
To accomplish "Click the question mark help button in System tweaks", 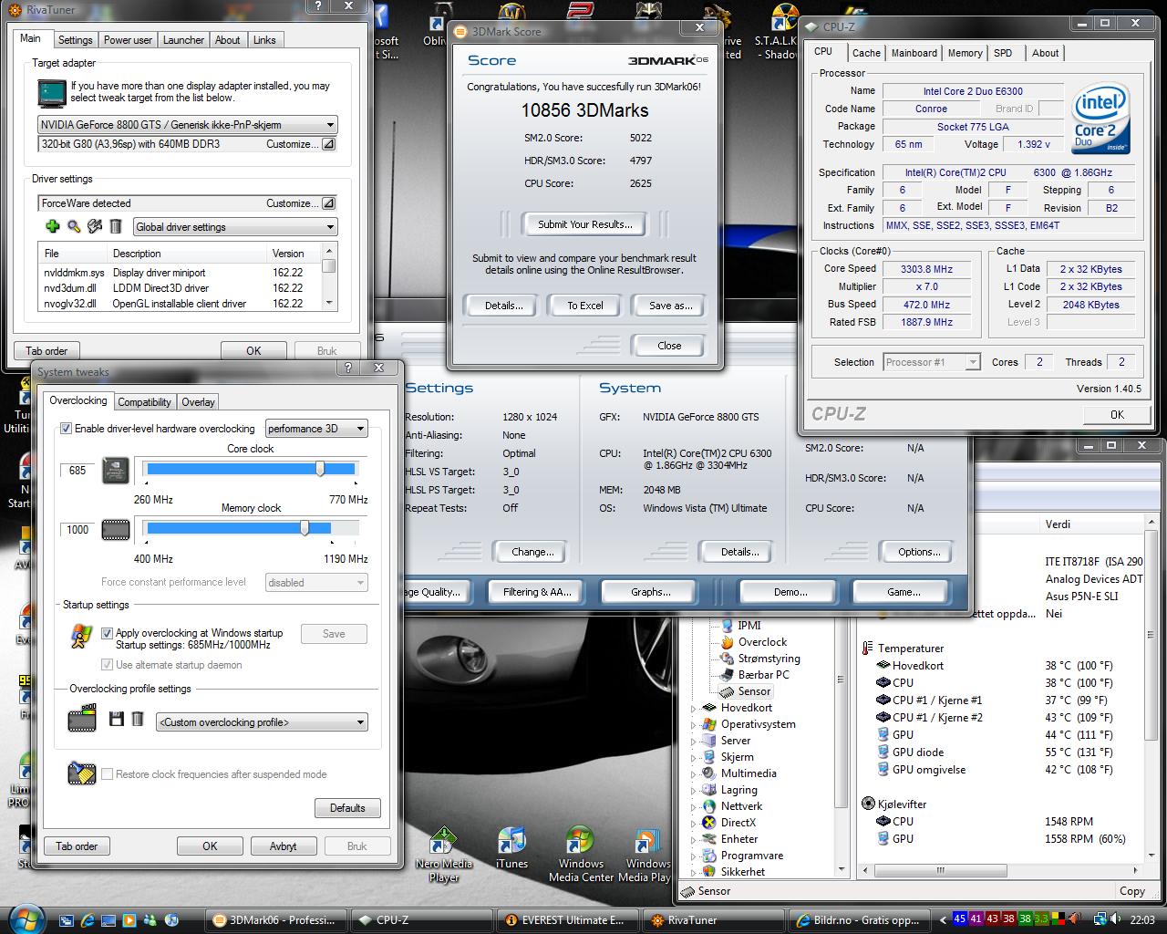I will tap(347, 368).
